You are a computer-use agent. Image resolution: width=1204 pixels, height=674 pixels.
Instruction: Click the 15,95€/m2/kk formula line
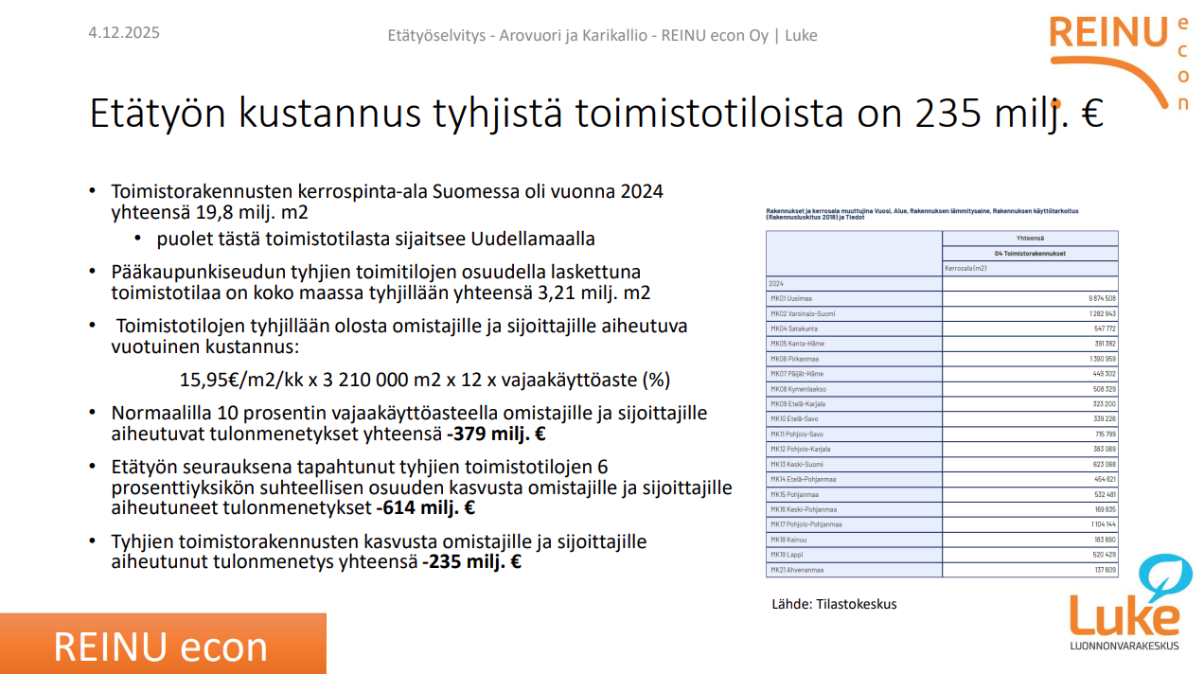pyautogui.click(x=424, y=380)
